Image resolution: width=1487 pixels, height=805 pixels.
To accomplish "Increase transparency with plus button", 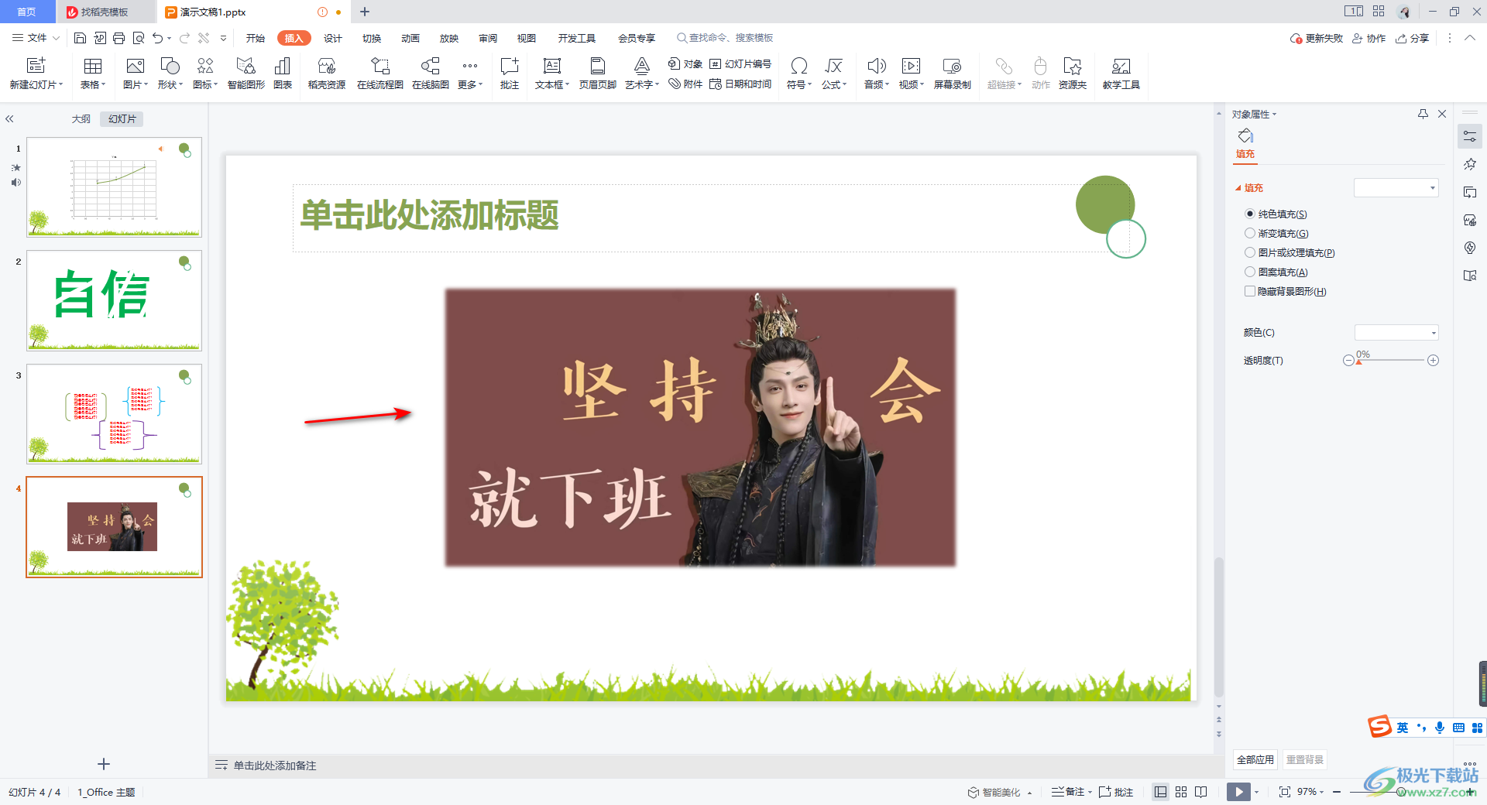I will (x=1434, y=361).
